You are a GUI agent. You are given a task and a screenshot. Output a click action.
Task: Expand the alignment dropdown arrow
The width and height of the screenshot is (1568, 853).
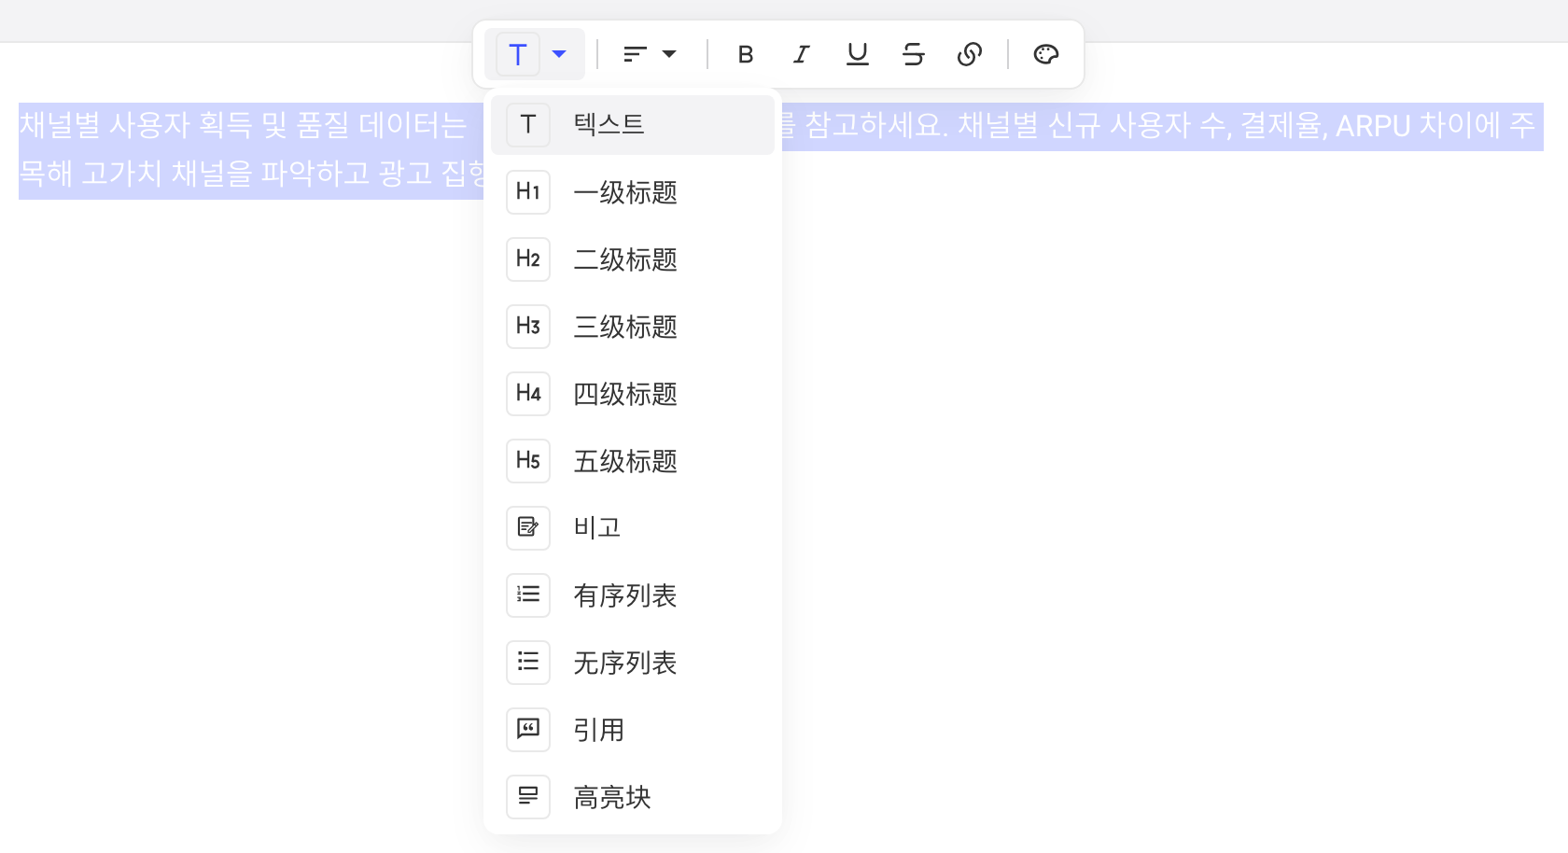click(669, 54)
